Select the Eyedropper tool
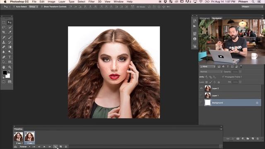This screenshot has height=149, width=265. [10, 32]
